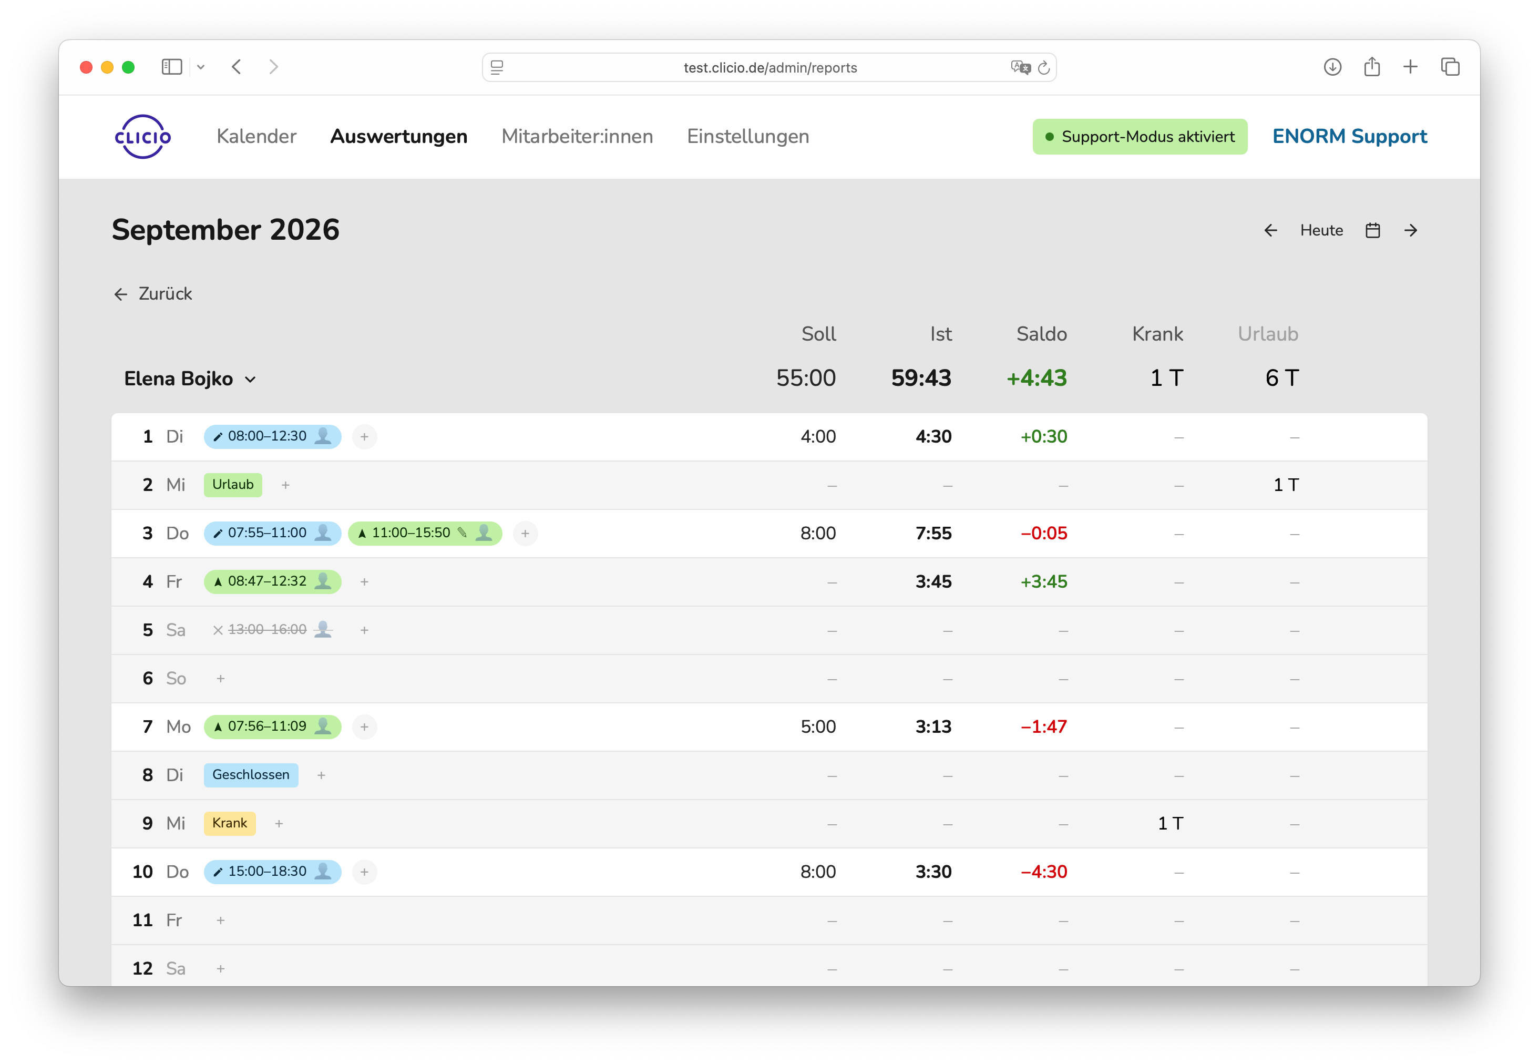The width and height of the screenshot is (1539, 1064).
Task: Switch to Auswertungen tab
Action: point(398,137)
